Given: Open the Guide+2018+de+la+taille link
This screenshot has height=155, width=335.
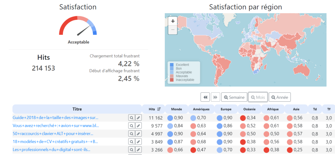Looking at the screenshot, I should tap(55, 118).
